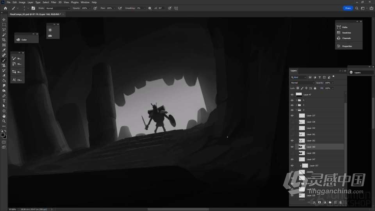Screen dimensions: 375x211
Task: Toggle symmetry paint options icon
Action: 176,8
